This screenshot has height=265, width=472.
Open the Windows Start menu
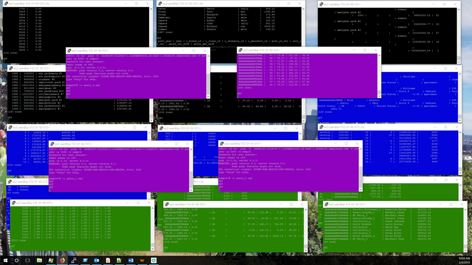pos(5,260)
